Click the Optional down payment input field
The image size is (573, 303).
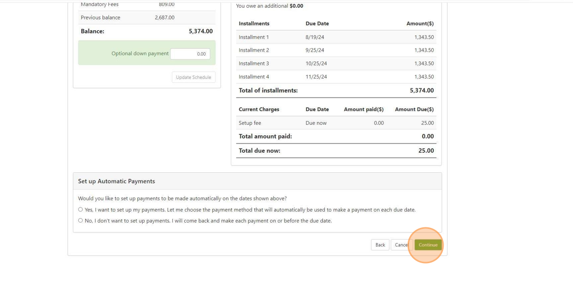(190, 54)
